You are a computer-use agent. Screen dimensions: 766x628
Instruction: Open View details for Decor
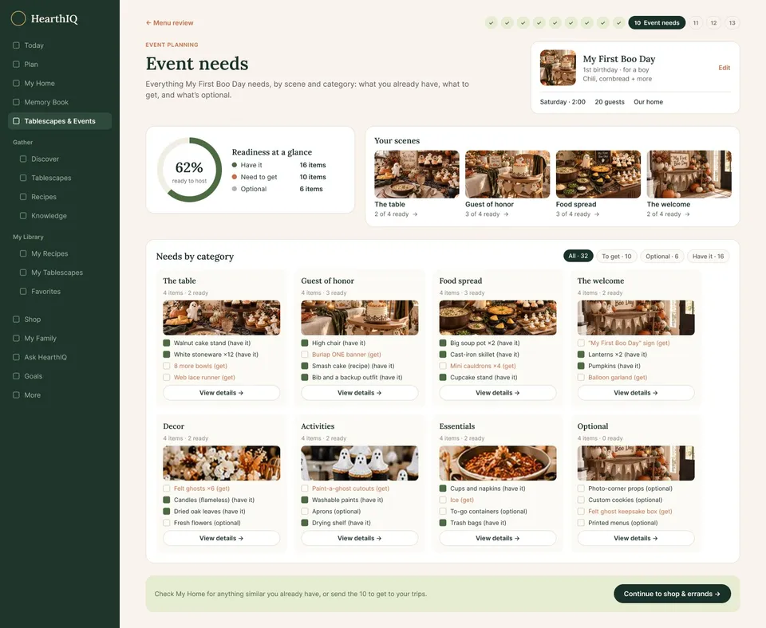tap(221, 538)
